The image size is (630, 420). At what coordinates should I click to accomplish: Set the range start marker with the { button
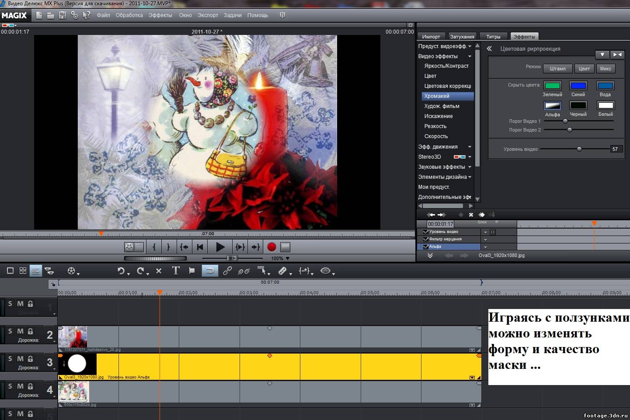pyautogui.click(x=154, y=247)
